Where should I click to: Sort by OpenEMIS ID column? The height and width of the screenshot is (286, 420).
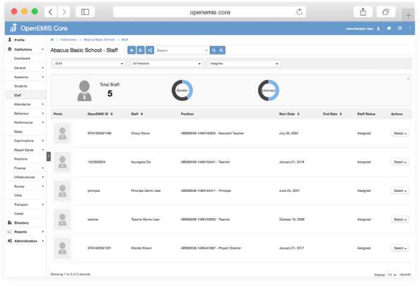click(100, 114)
